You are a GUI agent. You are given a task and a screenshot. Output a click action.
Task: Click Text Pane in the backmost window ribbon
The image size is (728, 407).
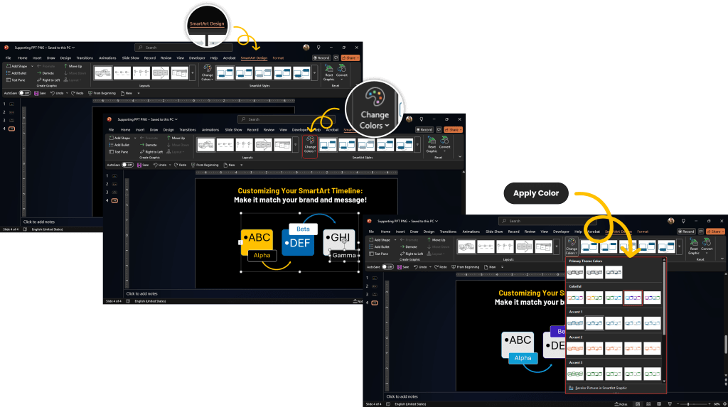[17, 80]
